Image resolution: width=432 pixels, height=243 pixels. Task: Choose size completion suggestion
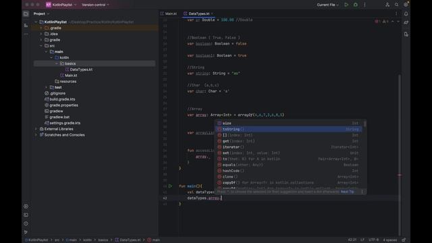(289, 123)
